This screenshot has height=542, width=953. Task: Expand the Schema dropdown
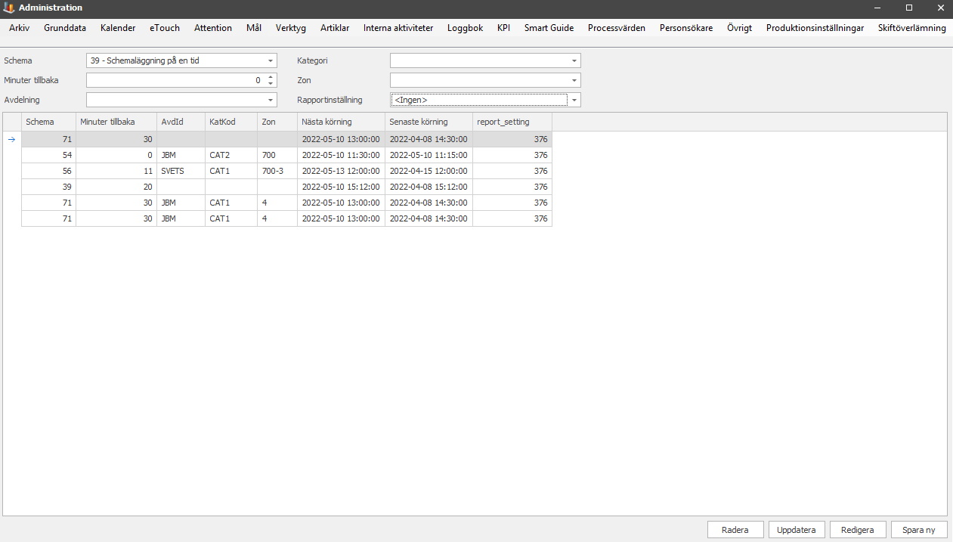271,61
